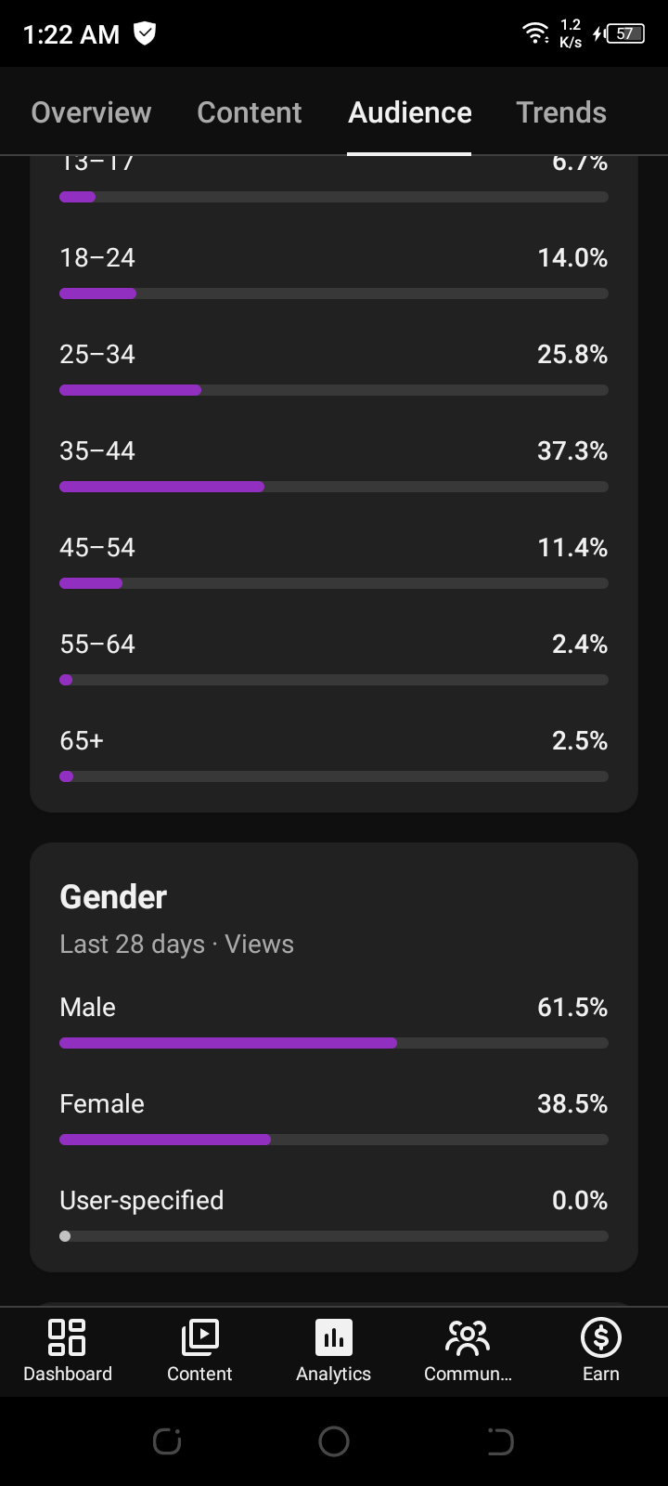Tap the battery indicator icon
Viewport: 668px width, 1486px height.
(619, 33)
